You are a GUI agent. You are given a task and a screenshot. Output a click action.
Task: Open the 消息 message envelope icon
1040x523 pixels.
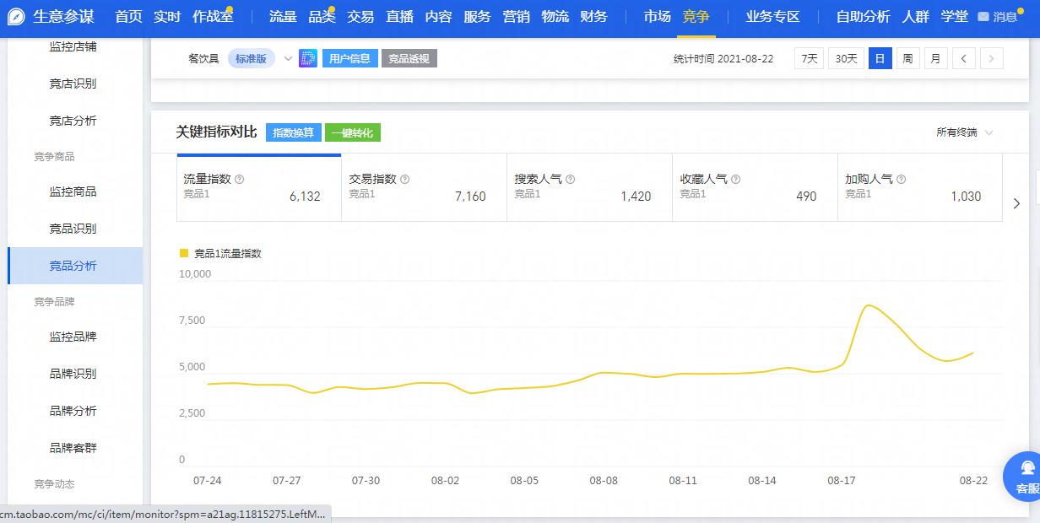pyautogui.click(x=982, y=15)
